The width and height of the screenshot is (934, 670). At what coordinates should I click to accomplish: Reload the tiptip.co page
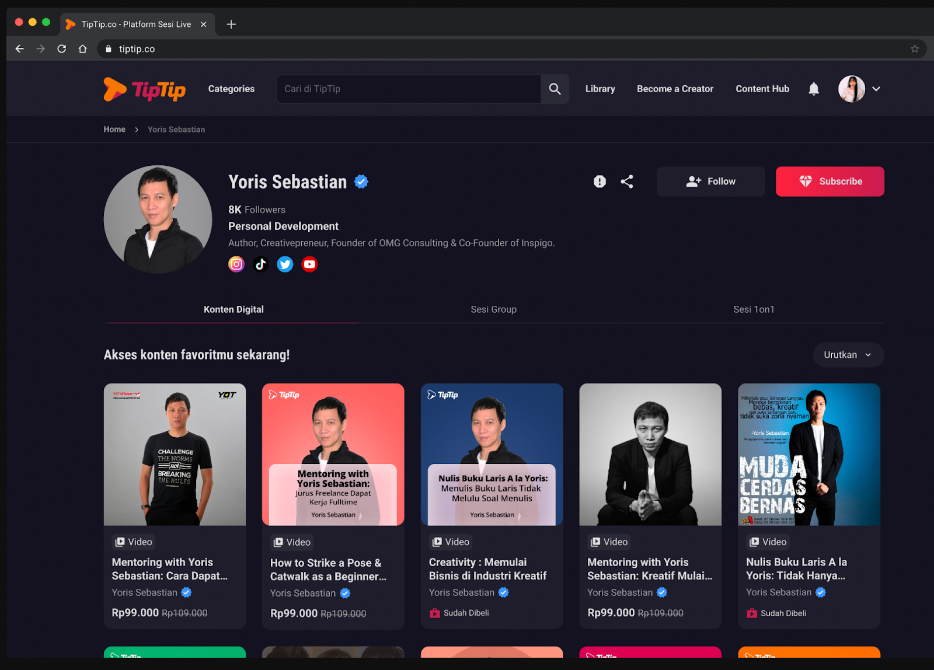tap(62, 49)
